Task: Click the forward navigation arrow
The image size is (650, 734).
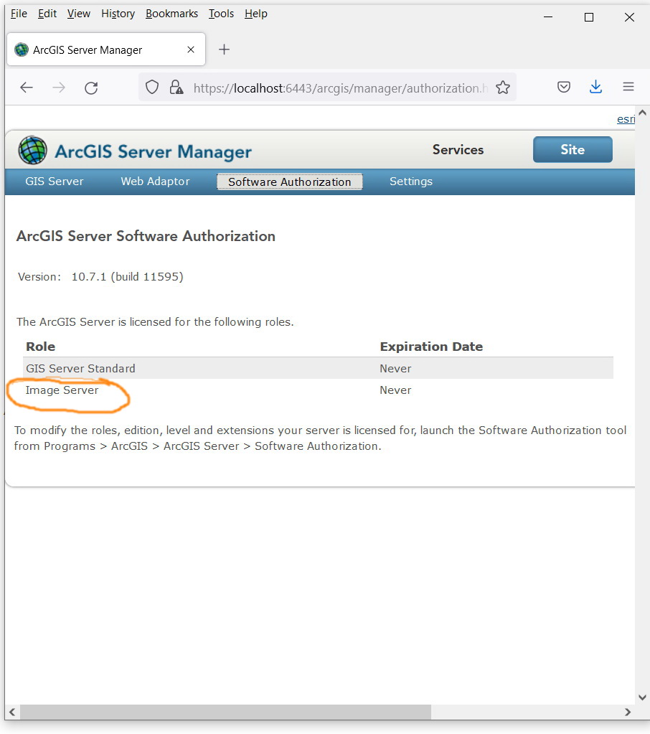Action: 58,87
